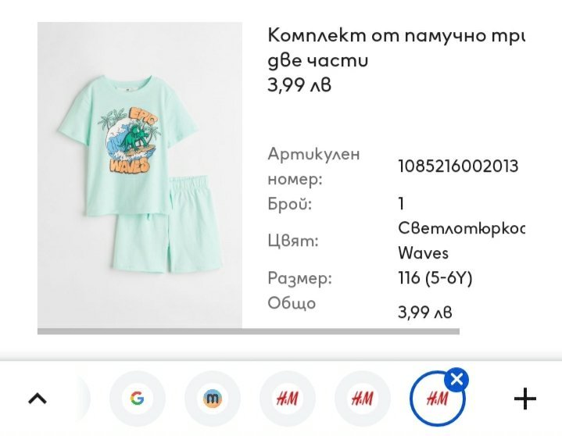The width and height of the screenshot is (562, 436).
Task: Click the Артикулен номер label
Action: [313, 166]
